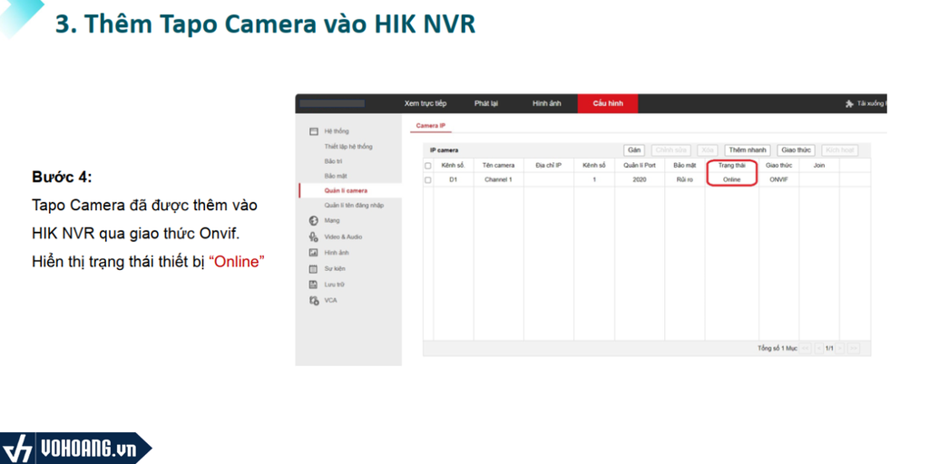Open the Bảo trì menu entry
This screenshot has width=929, height=464.
coord(334,161)
